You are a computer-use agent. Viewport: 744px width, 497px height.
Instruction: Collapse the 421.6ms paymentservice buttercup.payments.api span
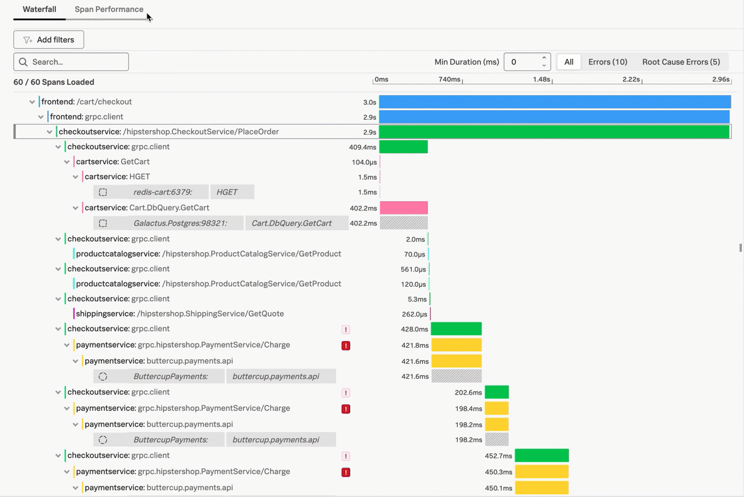tap(76, 362)
